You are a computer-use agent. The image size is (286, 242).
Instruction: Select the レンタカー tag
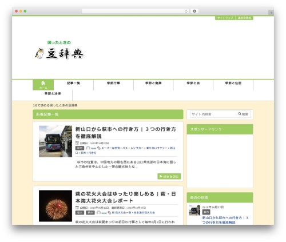tap(137, 148)
